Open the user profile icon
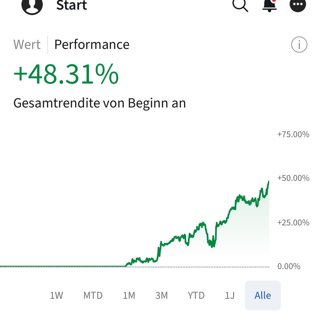 pyautogui.click(x=32, y=5)
